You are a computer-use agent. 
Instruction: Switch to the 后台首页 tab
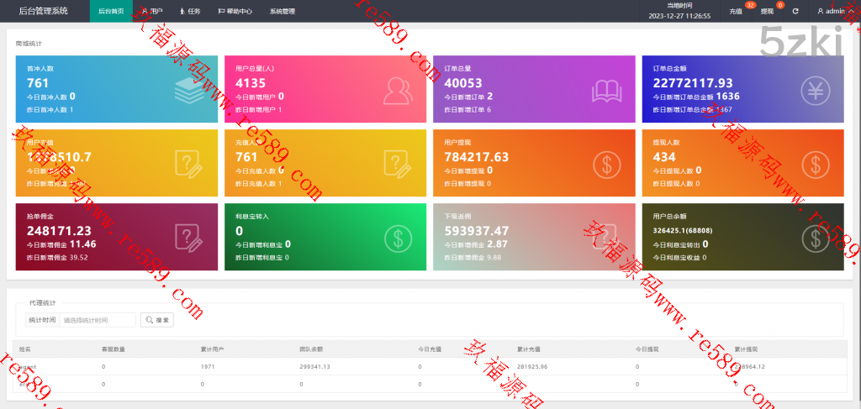(x=111, y=12)
